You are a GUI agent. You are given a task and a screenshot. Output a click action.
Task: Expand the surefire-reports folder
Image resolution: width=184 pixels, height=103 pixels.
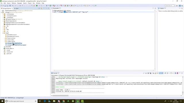tap(5, 41)
